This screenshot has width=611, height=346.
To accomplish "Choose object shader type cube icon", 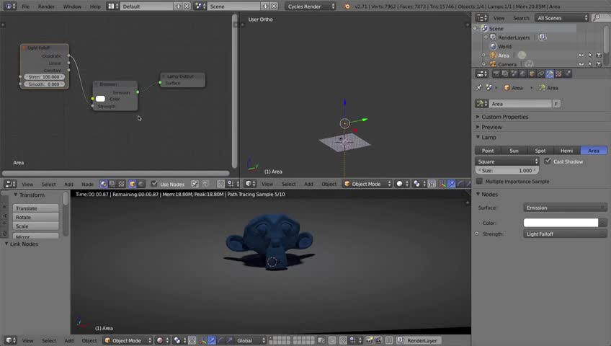I will [132, 184].
